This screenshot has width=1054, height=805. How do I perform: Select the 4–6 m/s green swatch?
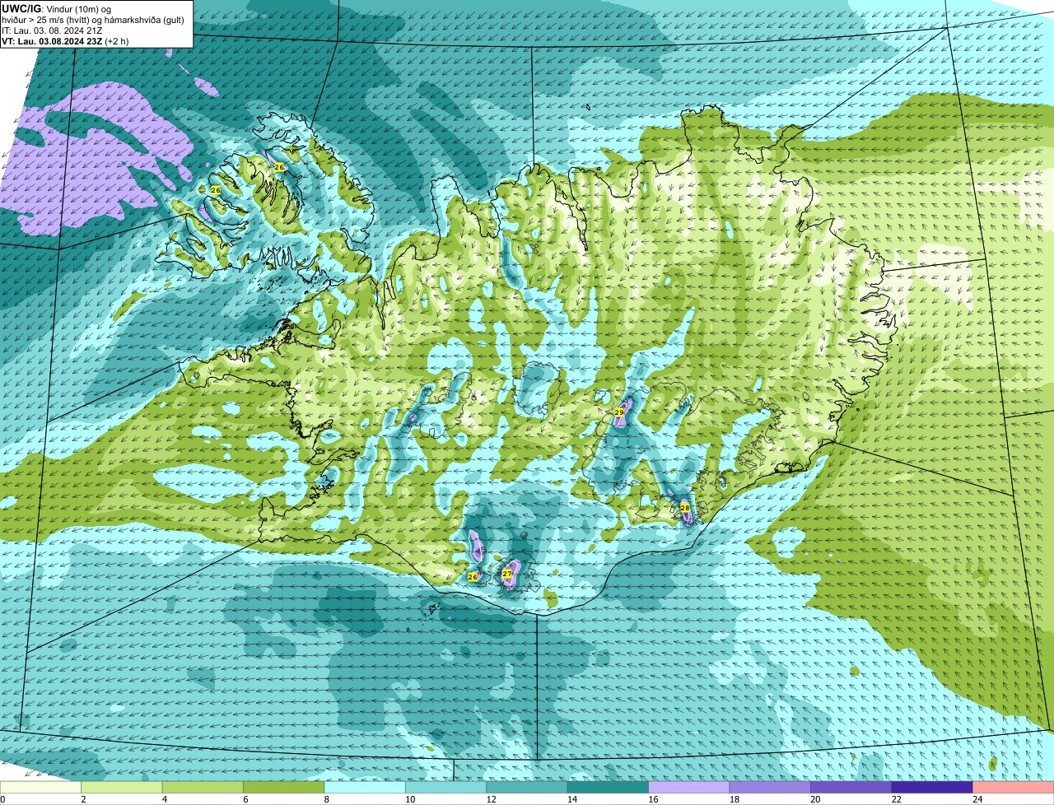point(203,787)
